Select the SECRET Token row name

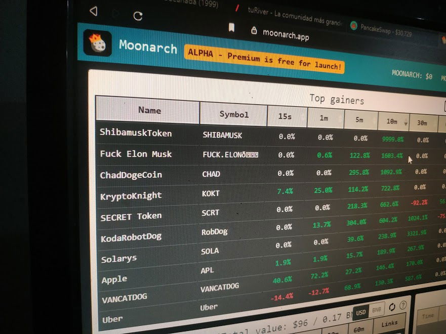(x=131, y=217)
